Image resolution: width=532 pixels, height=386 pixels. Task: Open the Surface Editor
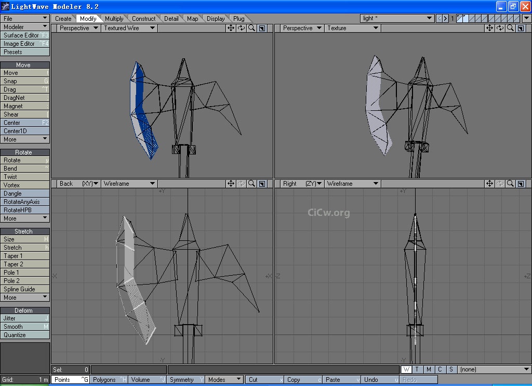pyautogui.click(x=25, y=35)
